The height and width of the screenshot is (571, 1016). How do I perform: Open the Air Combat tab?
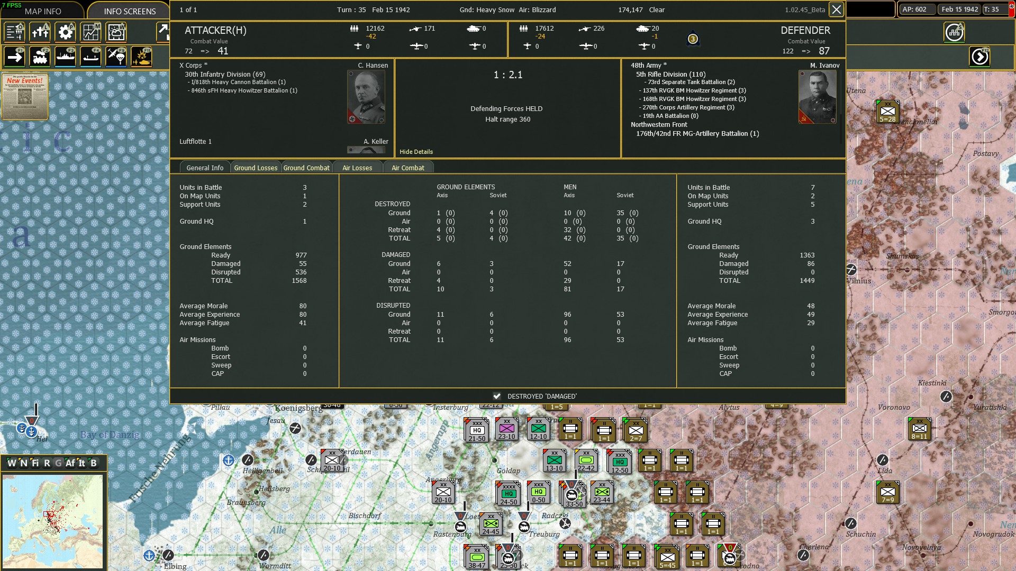pyautogui.click(x=408, y=168)
